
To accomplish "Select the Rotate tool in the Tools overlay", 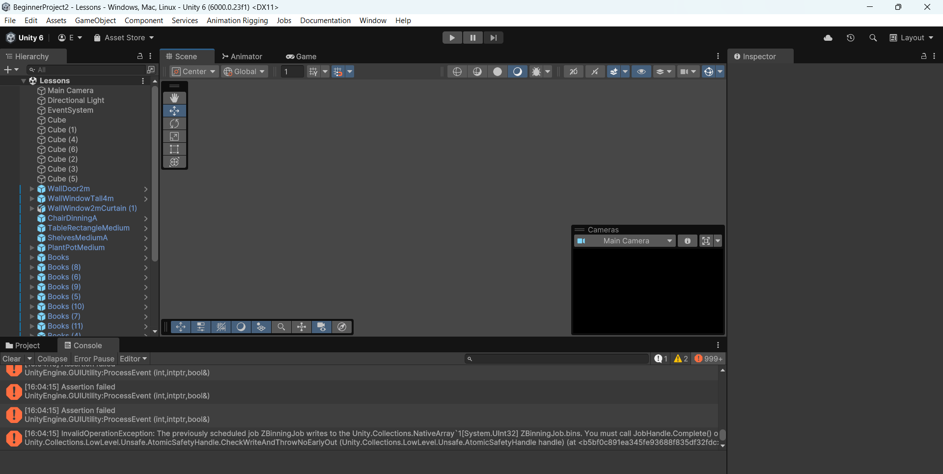I will (174, 124).
